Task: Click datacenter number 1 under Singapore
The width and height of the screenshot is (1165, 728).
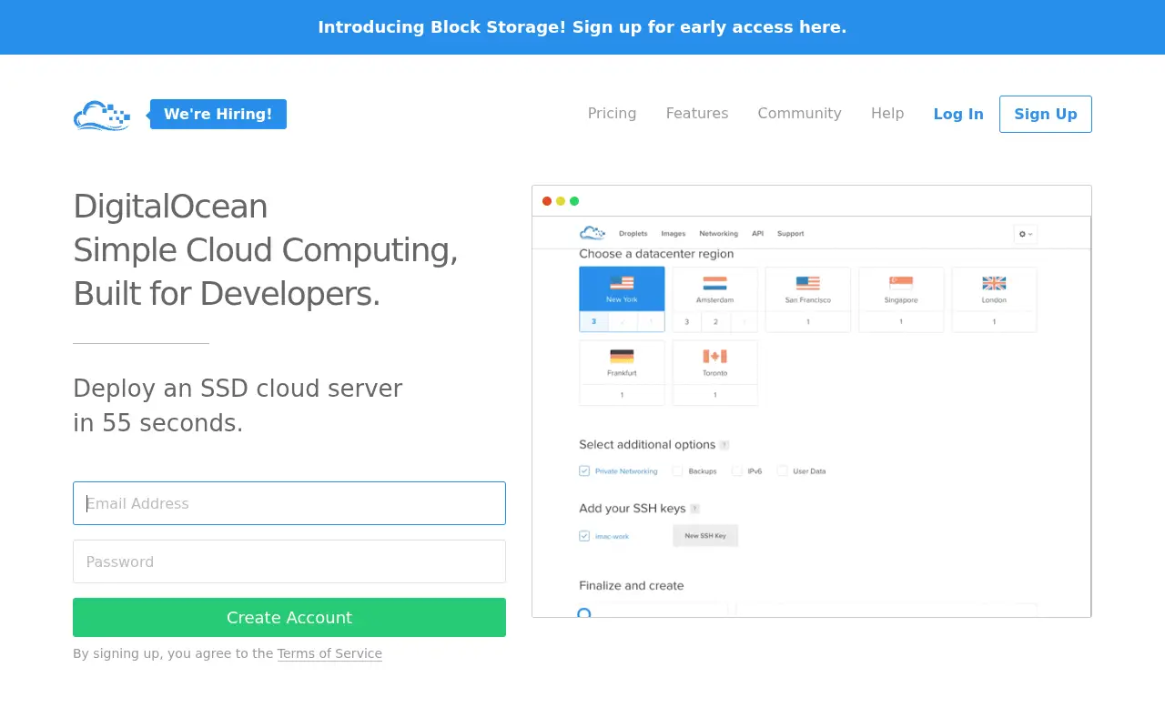Action: click(x=901, y=322)
